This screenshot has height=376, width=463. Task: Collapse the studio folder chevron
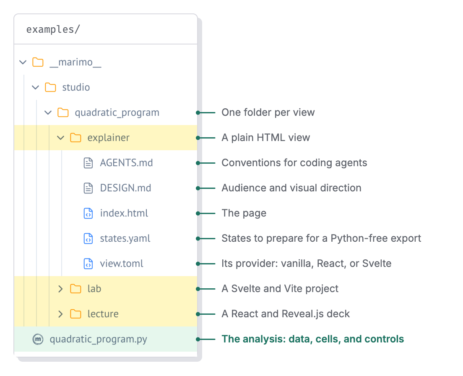35,87
